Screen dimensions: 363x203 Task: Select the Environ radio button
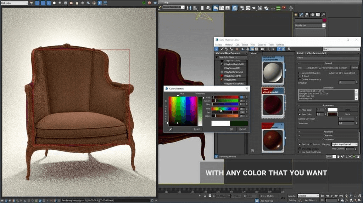[x=311, y=144]
